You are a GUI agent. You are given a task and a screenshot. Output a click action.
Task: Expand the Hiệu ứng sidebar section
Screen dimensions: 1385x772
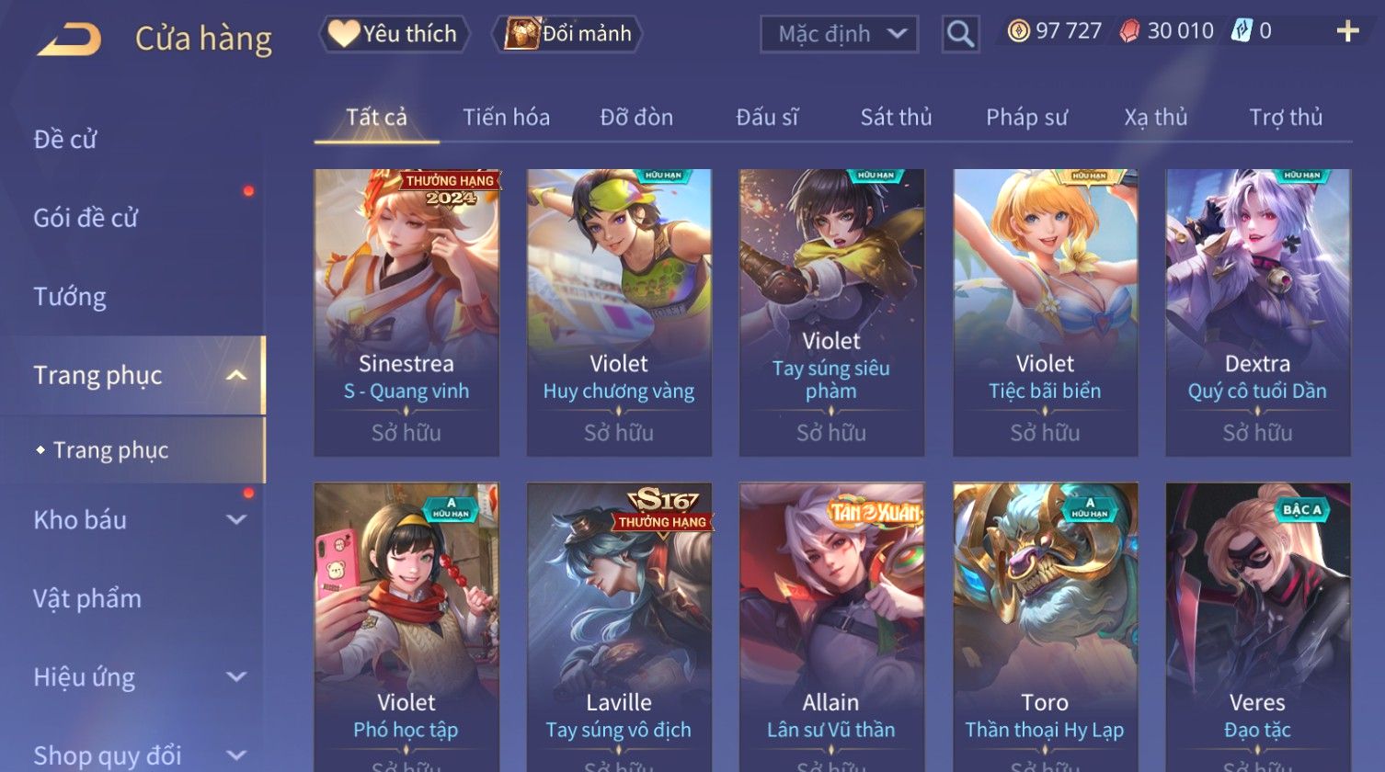point(236,677)
